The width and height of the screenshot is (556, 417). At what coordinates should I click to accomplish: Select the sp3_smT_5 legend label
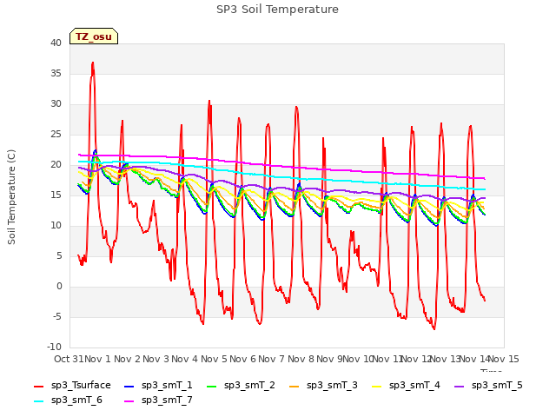click(497, 386)
